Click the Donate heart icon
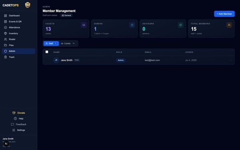 point(14,113)
